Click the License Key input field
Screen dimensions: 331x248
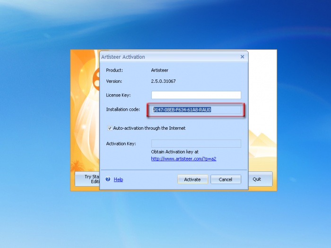point(196,95)
